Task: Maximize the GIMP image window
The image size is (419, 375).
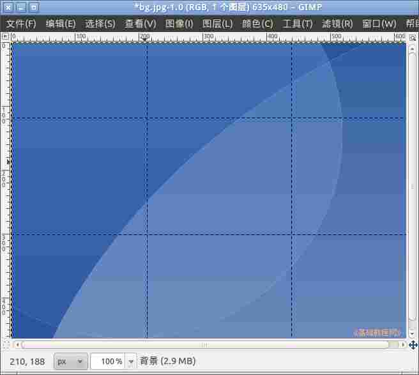Action: 34,7
